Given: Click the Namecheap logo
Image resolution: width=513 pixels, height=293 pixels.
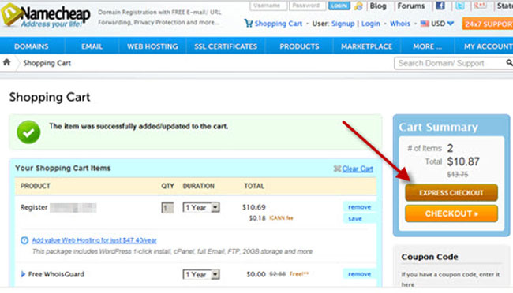Looking at the screenshot, I should click(46, 15).
